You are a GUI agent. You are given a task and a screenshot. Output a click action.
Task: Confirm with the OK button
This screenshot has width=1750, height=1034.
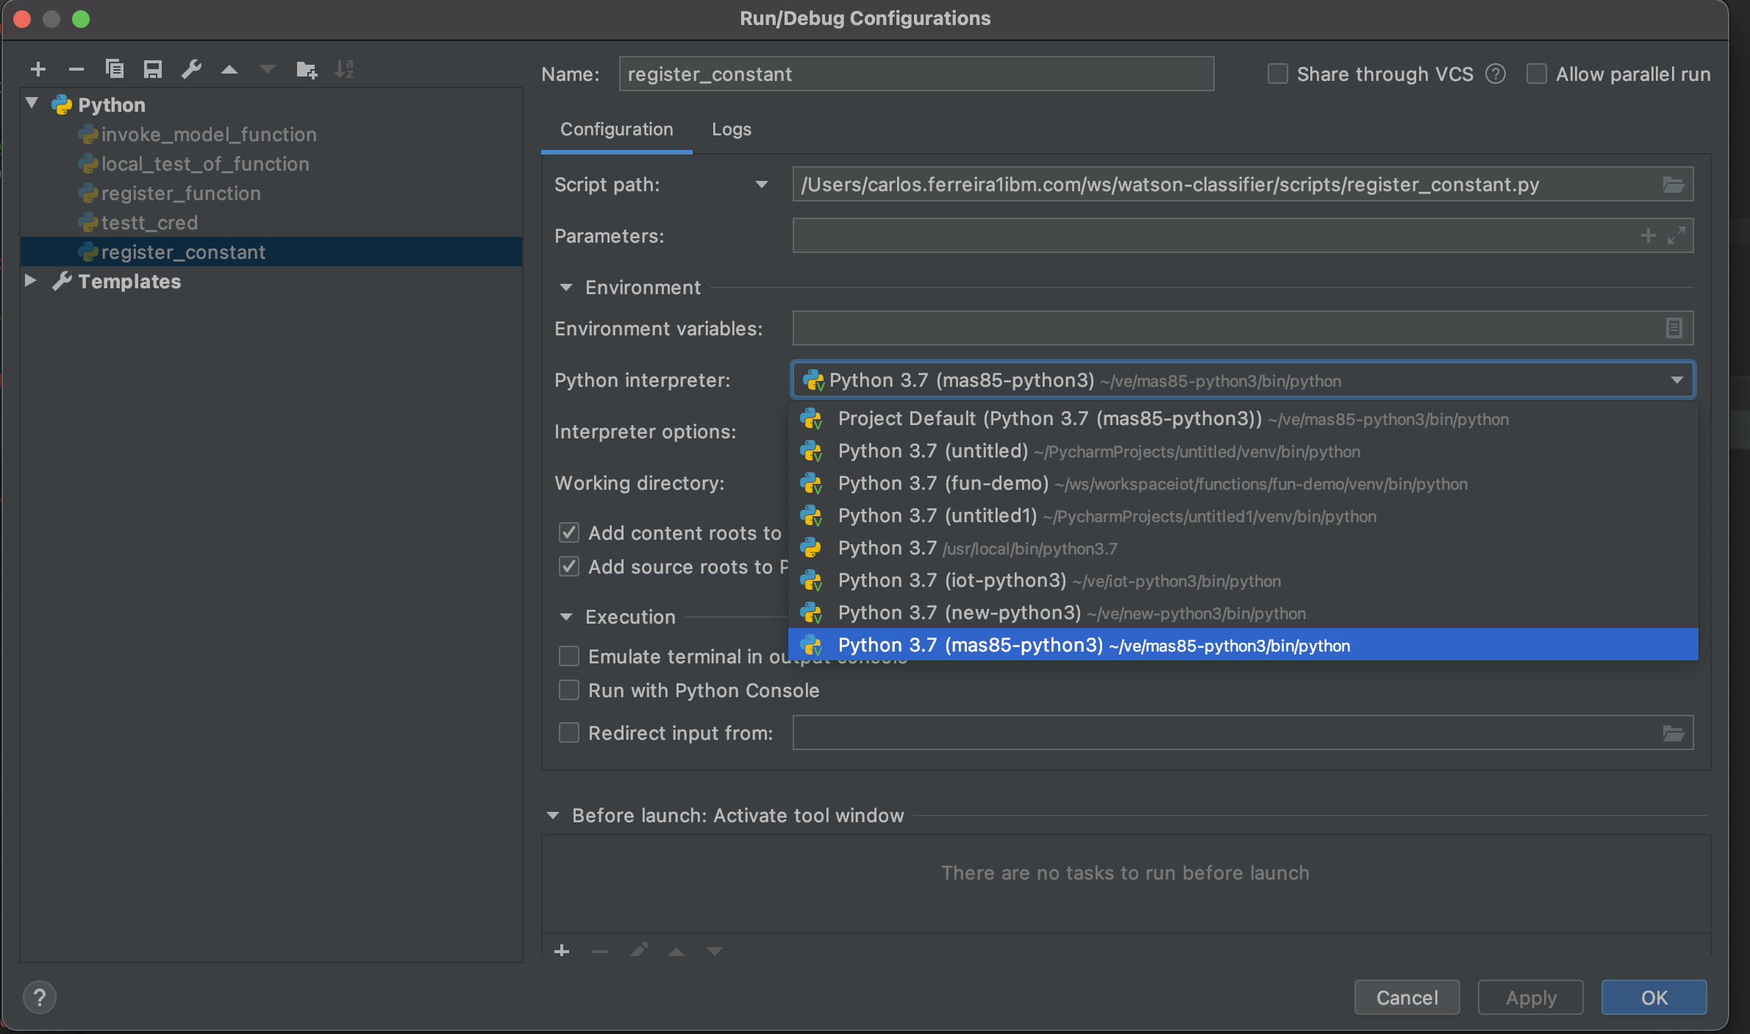(1654, 997)
